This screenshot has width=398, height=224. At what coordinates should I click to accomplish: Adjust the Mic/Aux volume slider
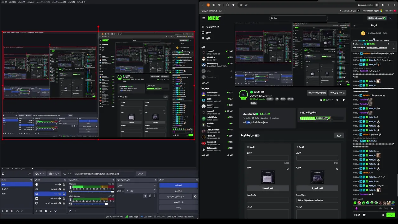pyautogui.click(x=93, y=191)
